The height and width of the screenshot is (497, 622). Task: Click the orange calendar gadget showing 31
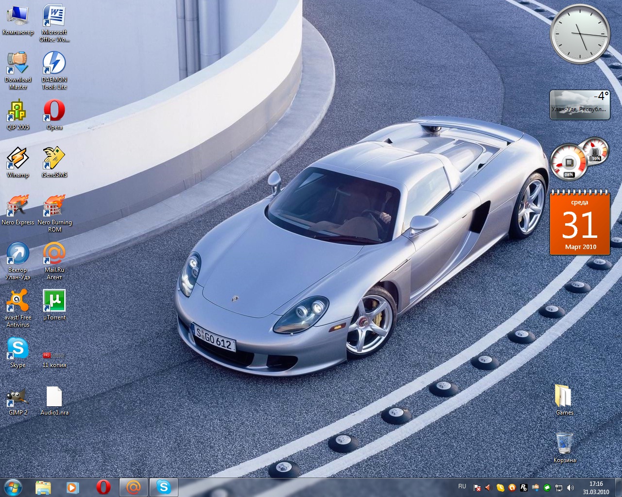click(579, 223)
